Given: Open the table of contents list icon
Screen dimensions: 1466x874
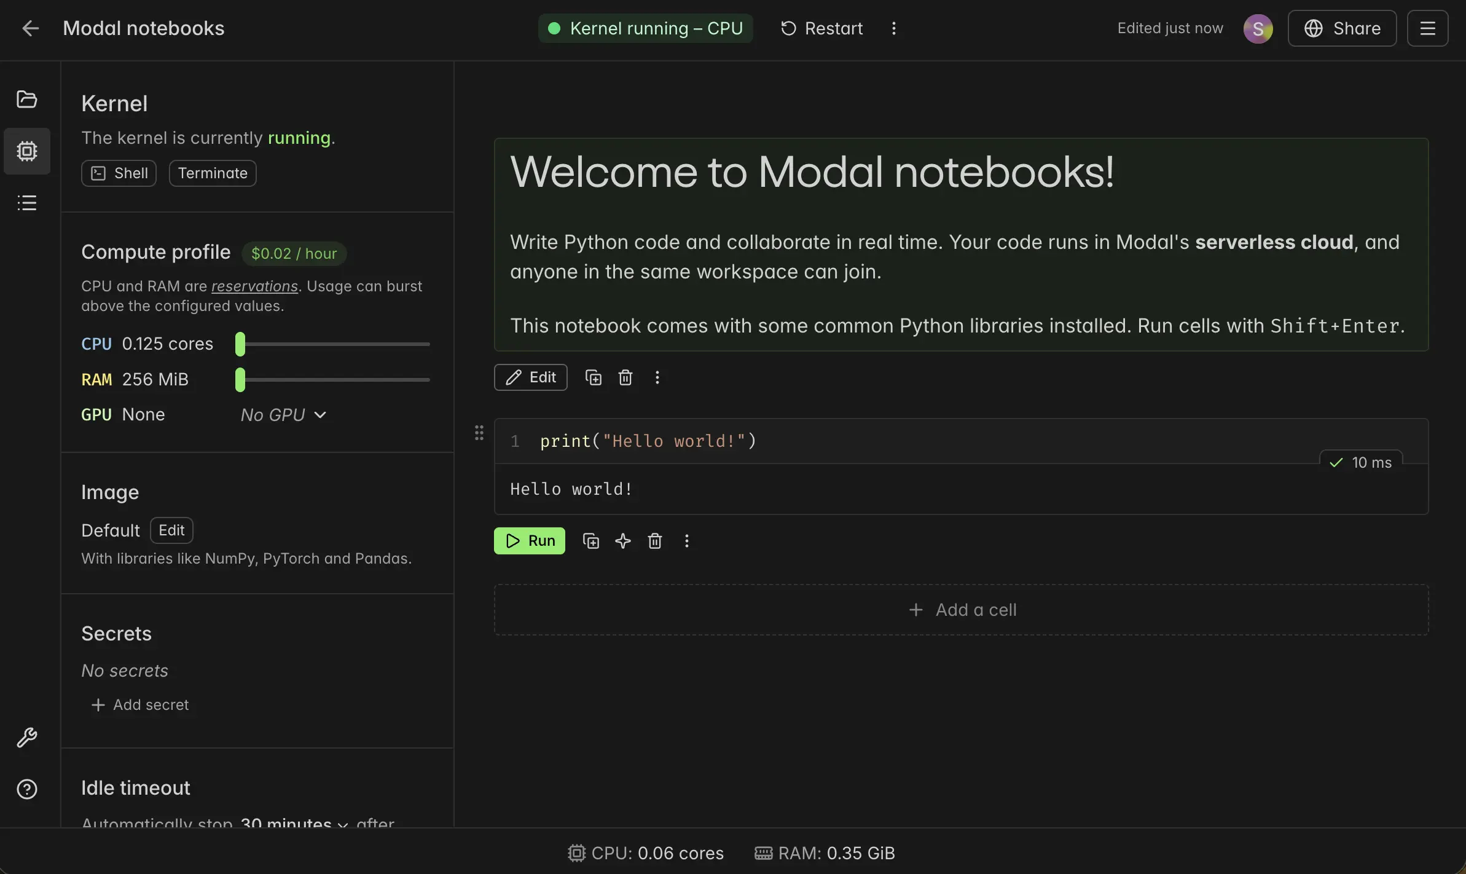Looking at the screenshot, I should click(26, 203).
